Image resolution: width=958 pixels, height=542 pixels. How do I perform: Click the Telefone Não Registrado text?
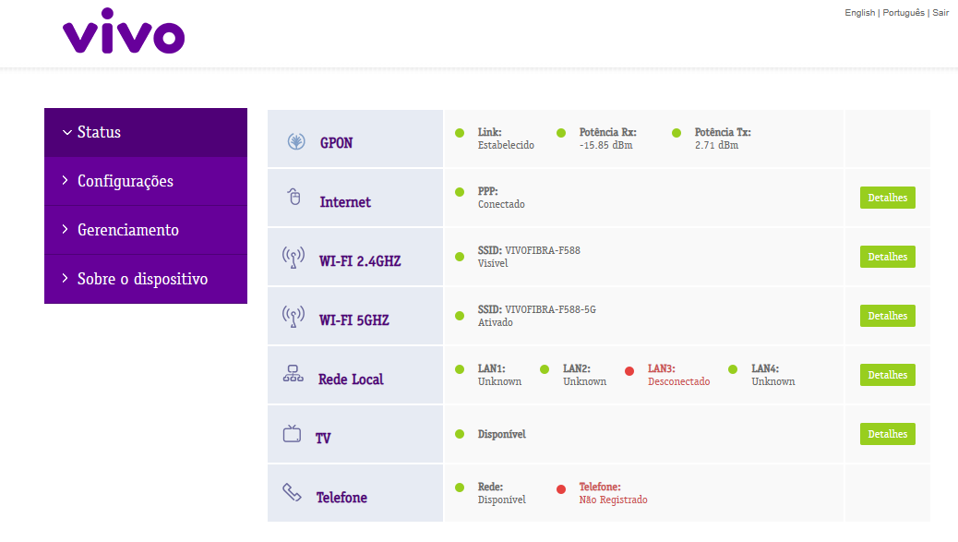[x=614, y=500]
